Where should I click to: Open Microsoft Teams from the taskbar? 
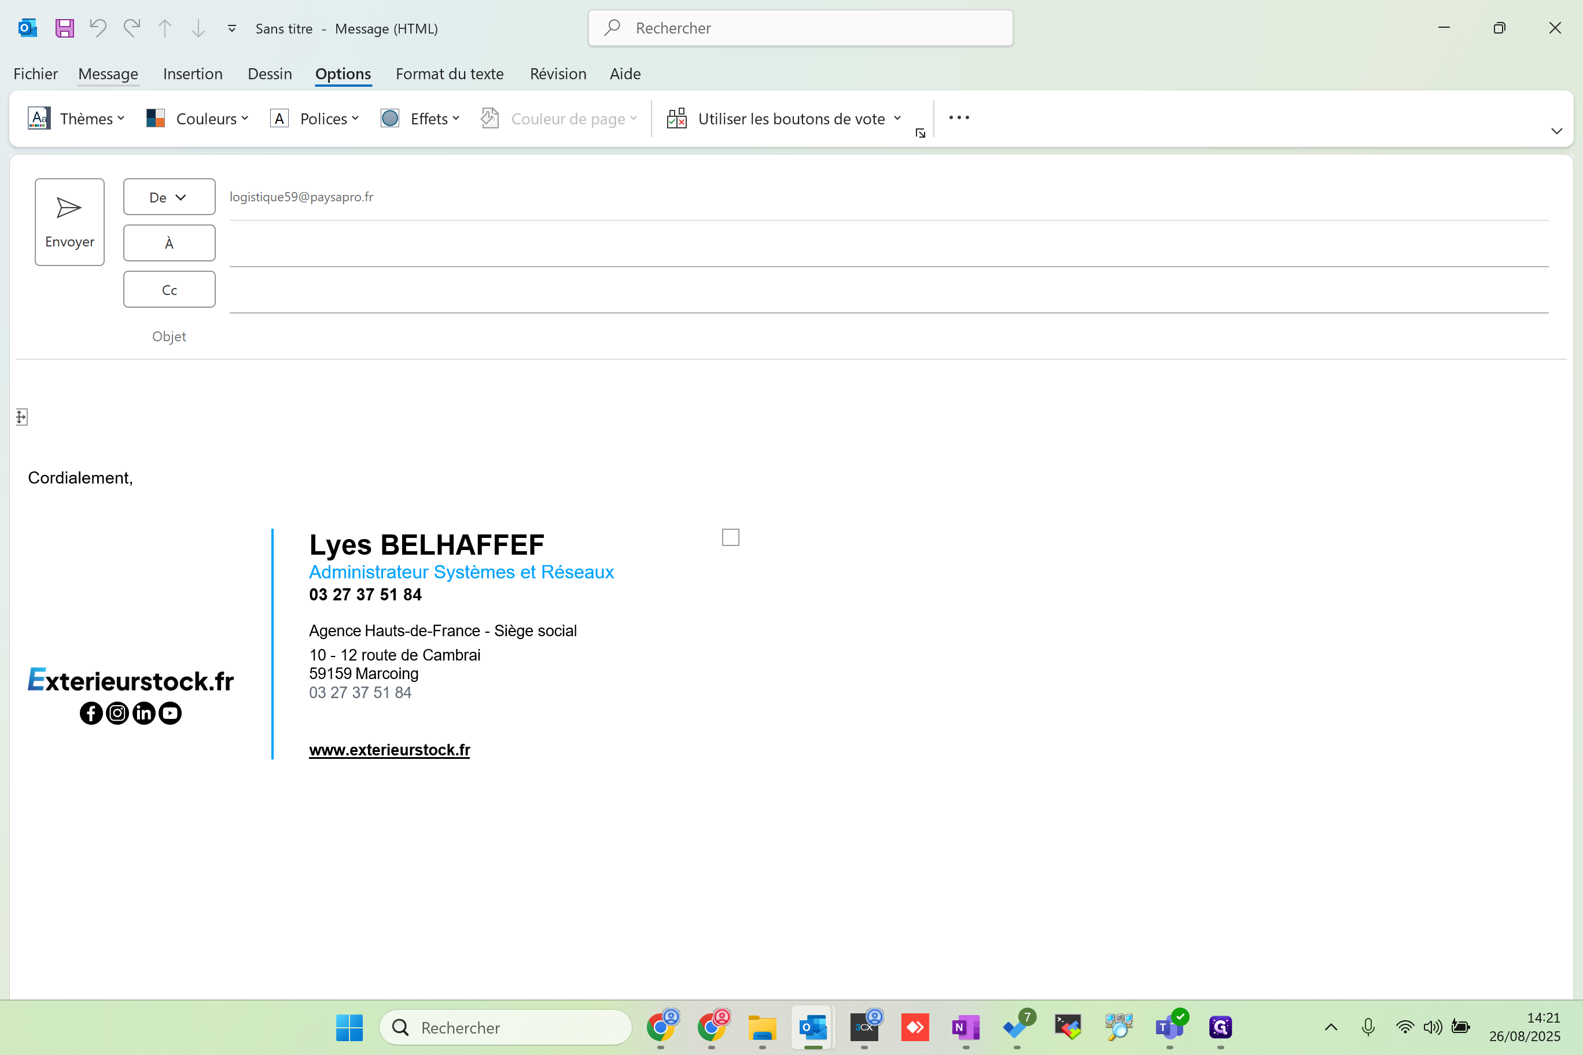pos(1170,1027)
